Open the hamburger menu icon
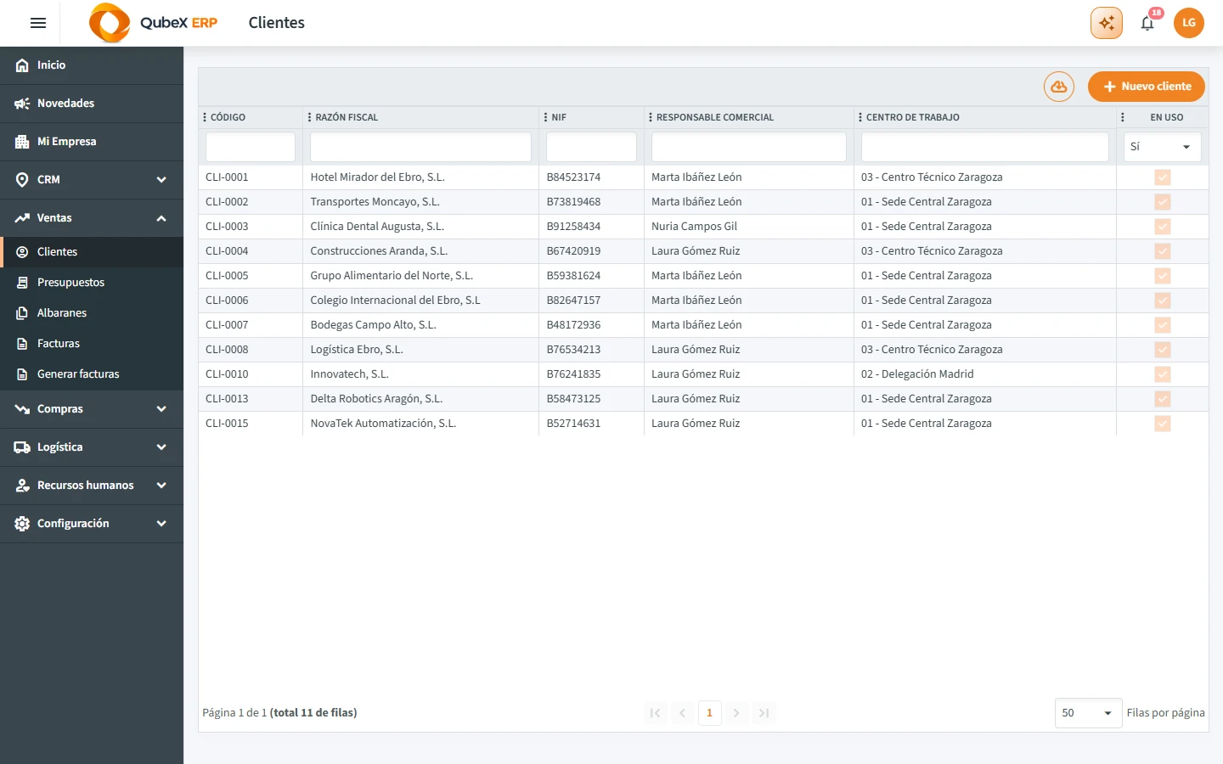 38,23
